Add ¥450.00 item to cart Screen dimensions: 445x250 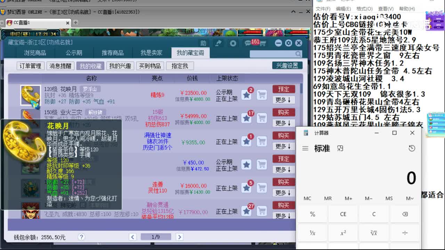pyautogui.click(x=261, y=164)
